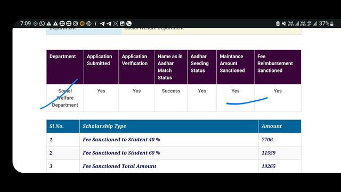The image size is (341, 192).
Task: Open the image gallery notification icon
Action: (122, 23)
